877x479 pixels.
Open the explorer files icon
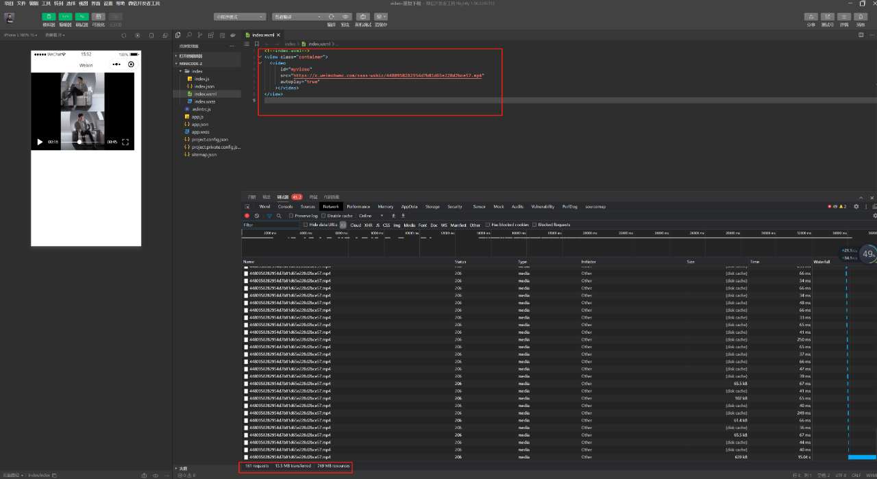pyautogui.click(x=178, y=35)
